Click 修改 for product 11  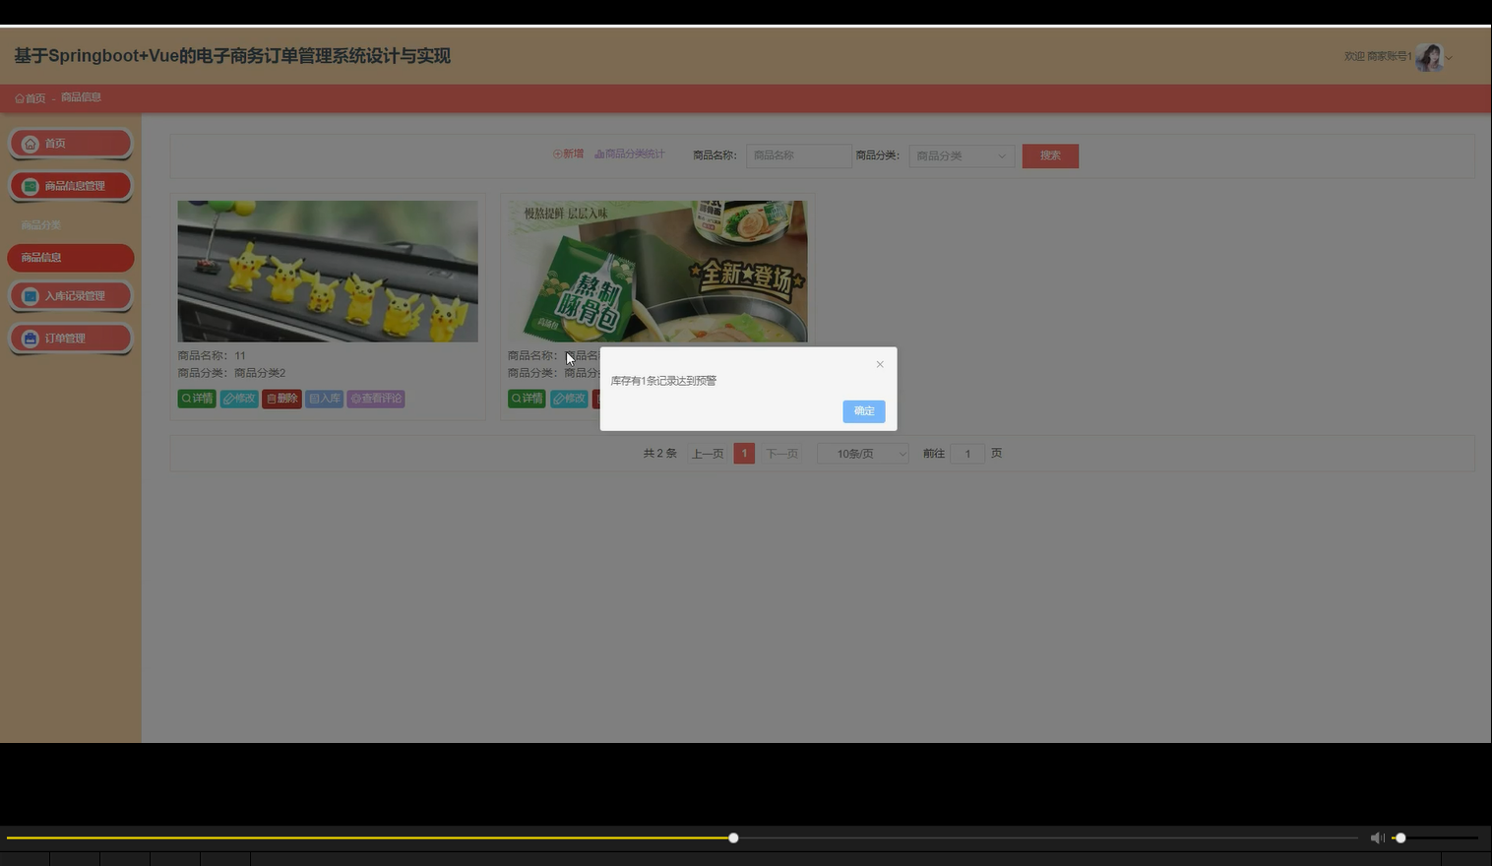(x=239, y=399)
